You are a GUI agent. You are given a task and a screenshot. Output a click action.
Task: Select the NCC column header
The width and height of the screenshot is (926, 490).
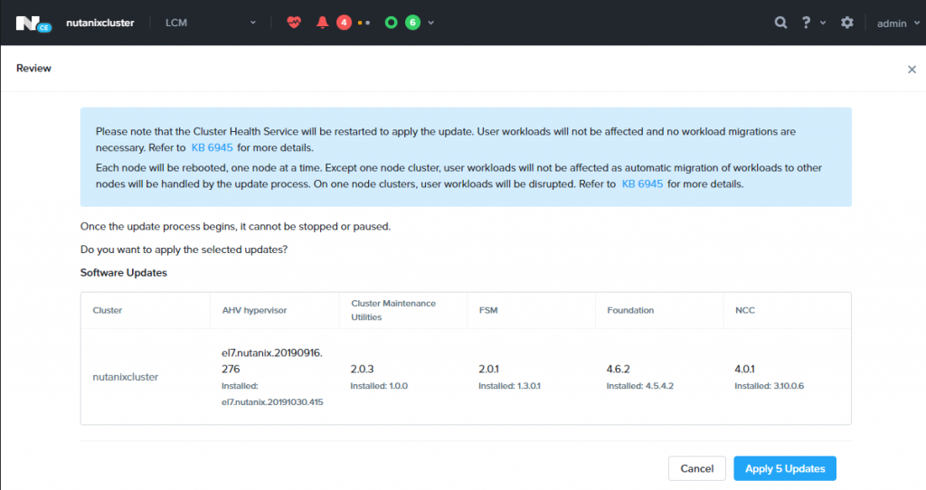point(745,310)
